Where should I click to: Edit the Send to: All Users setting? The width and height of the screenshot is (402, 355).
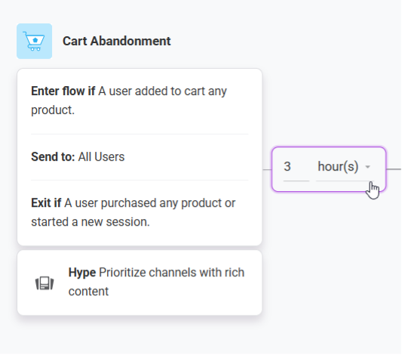tap(140, 157)
